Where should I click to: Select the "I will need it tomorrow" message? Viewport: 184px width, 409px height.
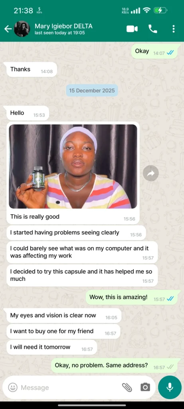pyautogui.click(x=51, y=347)
